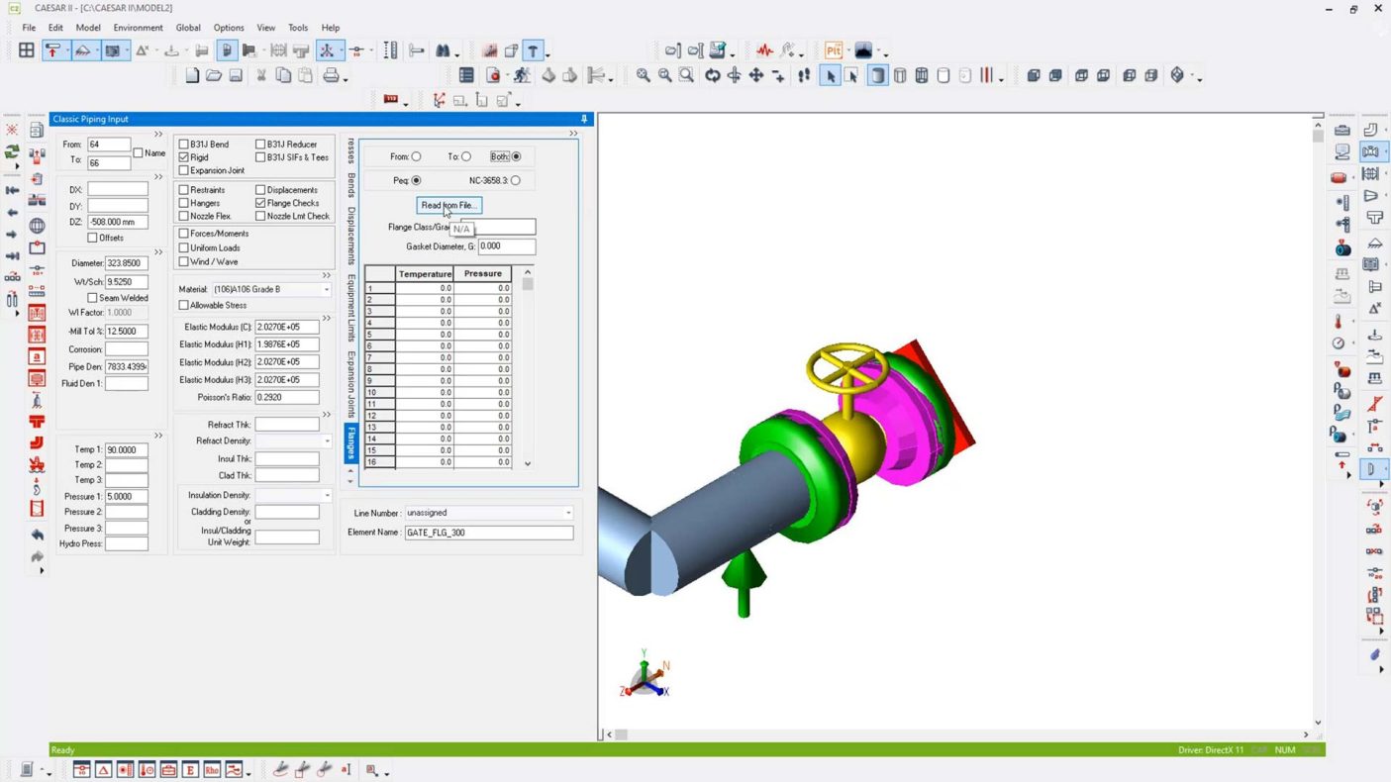Image resolution: width=1391 pixels, height=782 pixels.
Task: Click the running man analysis icon
Action: pos(522,76)
